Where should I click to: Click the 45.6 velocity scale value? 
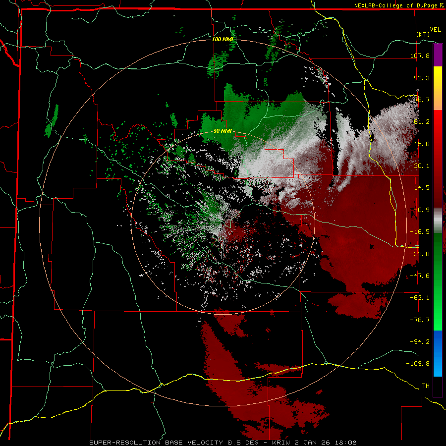(422, 144)
